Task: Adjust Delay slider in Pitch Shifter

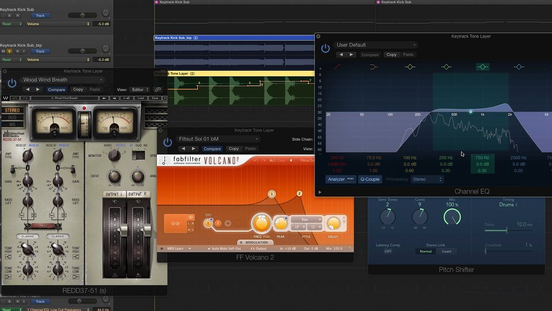Action: [508, 230]
